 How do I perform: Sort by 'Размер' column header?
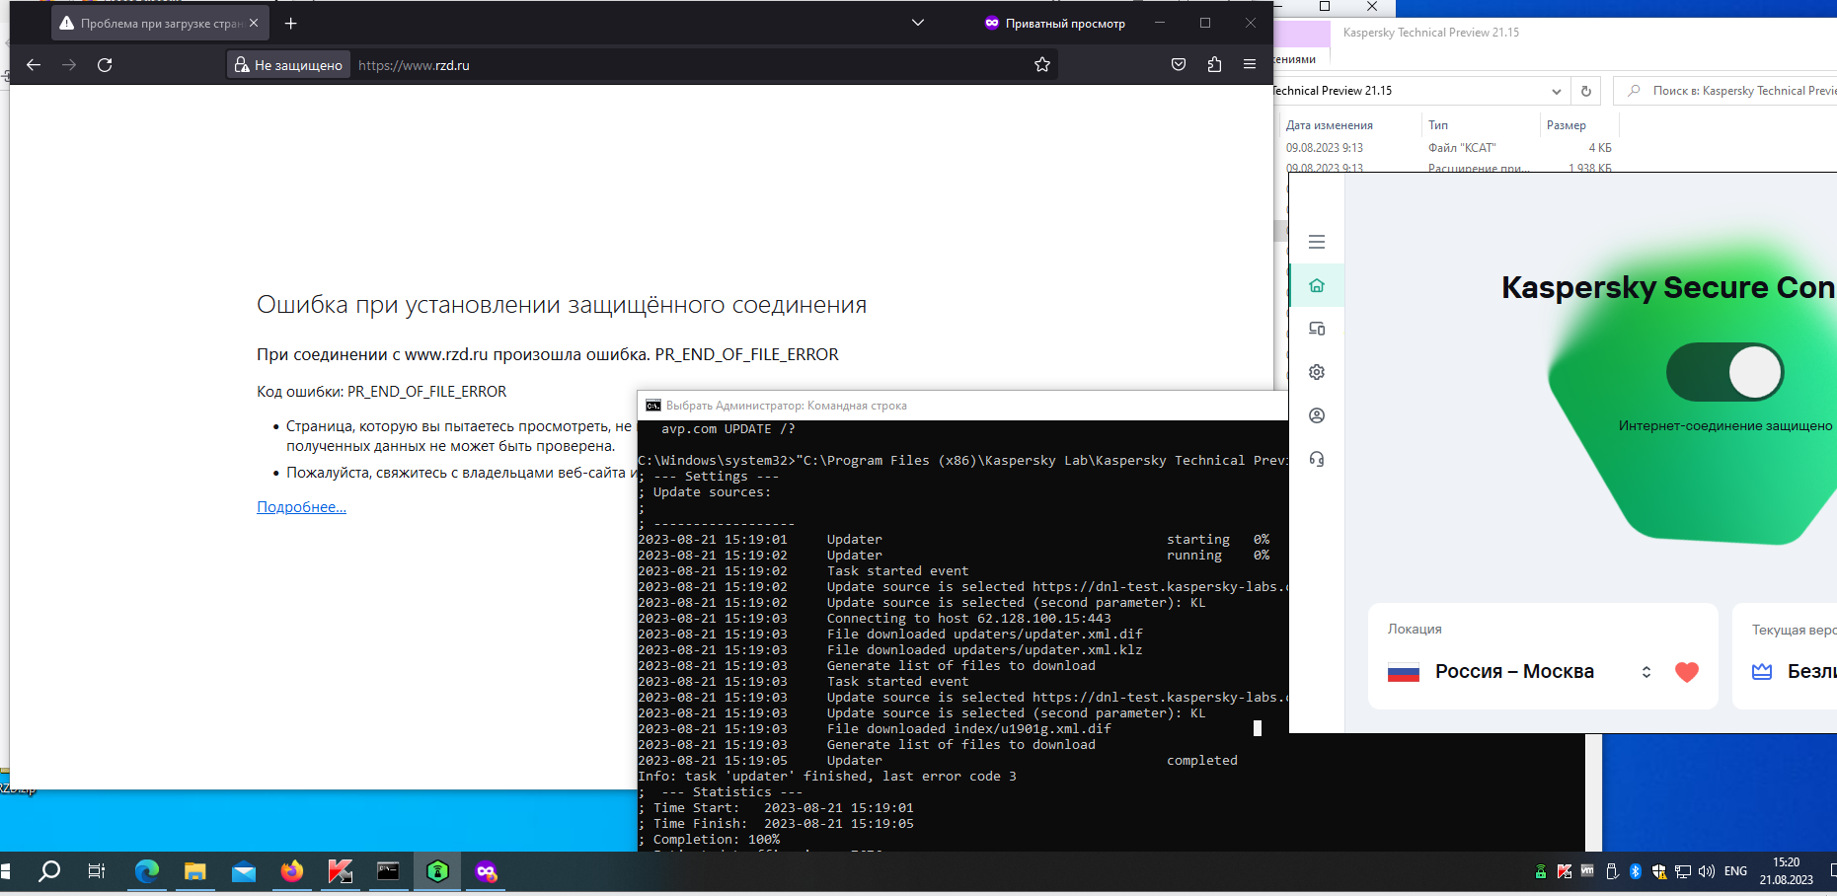(1567, 125)
